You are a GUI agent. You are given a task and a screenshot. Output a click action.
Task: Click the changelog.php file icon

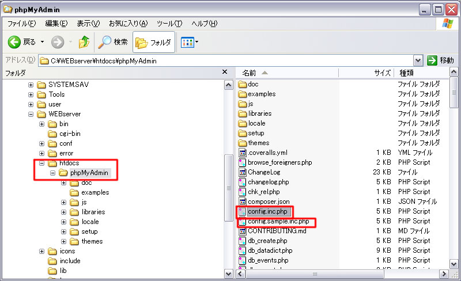click(242, 182)
